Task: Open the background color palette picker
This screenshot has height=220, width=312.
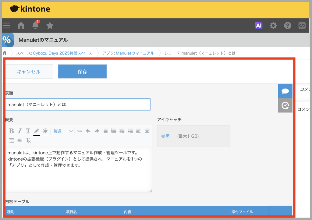Action: [x=45, y=131]
